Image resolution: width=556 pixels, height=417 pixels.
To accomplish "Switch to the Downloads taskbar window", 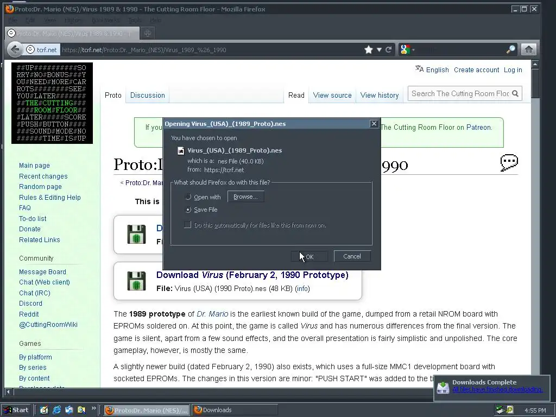I will [x=235, y=410].
